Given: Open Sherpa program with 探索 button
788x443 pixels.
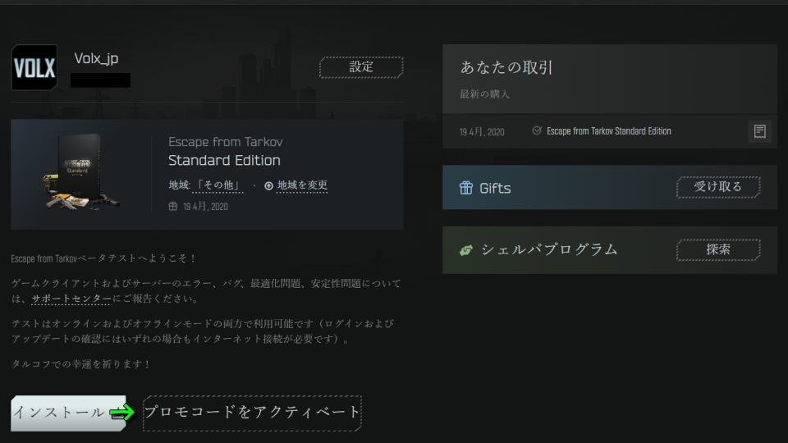Looking at the screenshot, I should click(718, 249).
